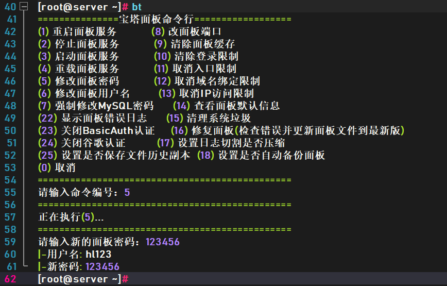Click option (18) 设置是否自动备份面板
Image resolution: width=447 pixels, height=286 pixels.
[261, 155]
